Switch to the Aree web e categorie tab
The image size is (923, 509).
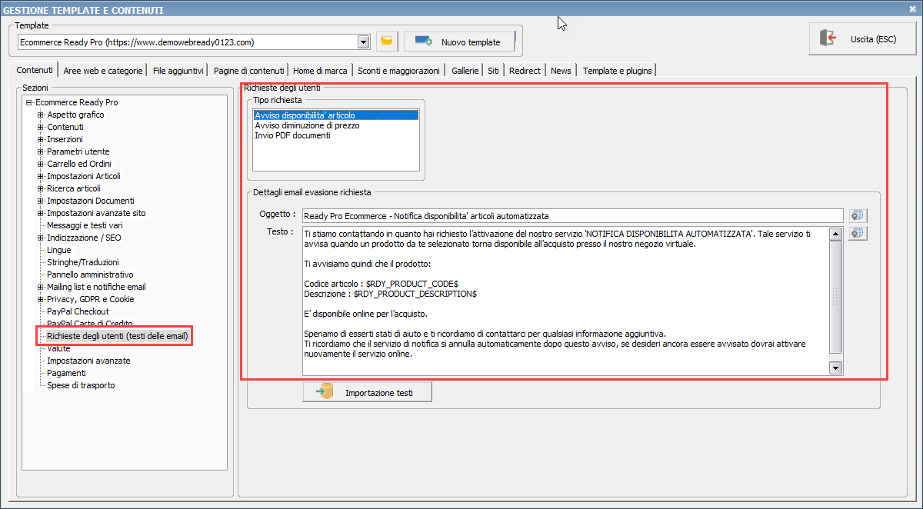103,71
